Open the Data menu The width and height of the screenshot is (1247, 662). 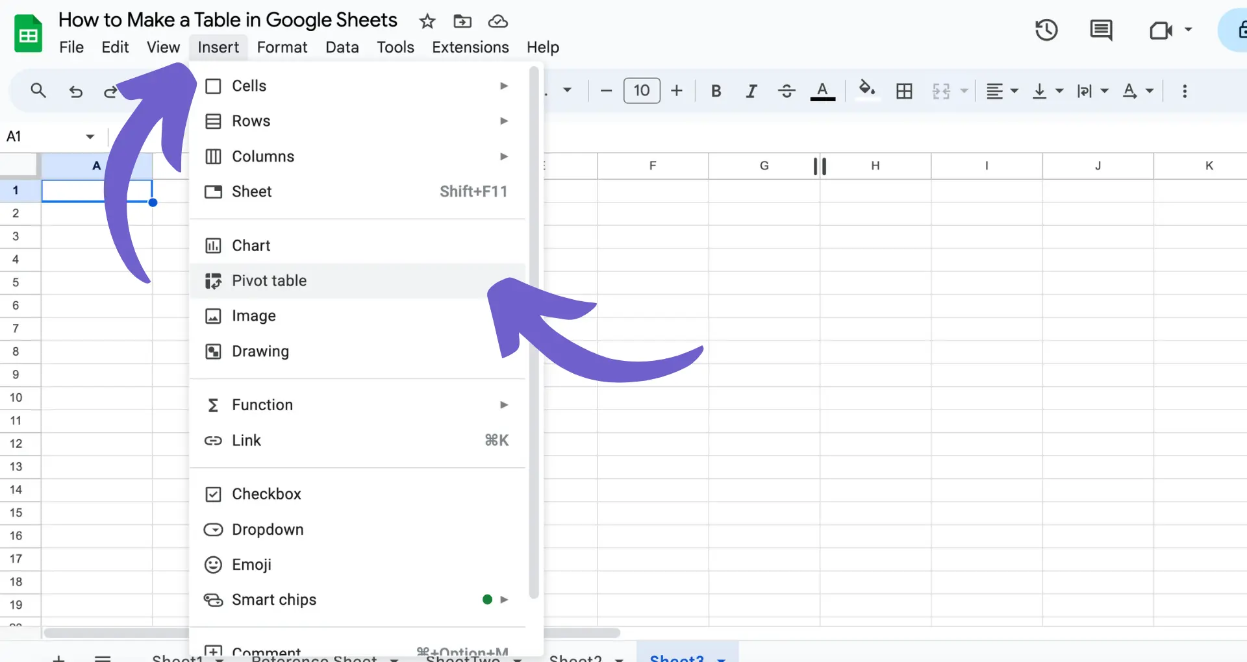click(x=342, y=47)
